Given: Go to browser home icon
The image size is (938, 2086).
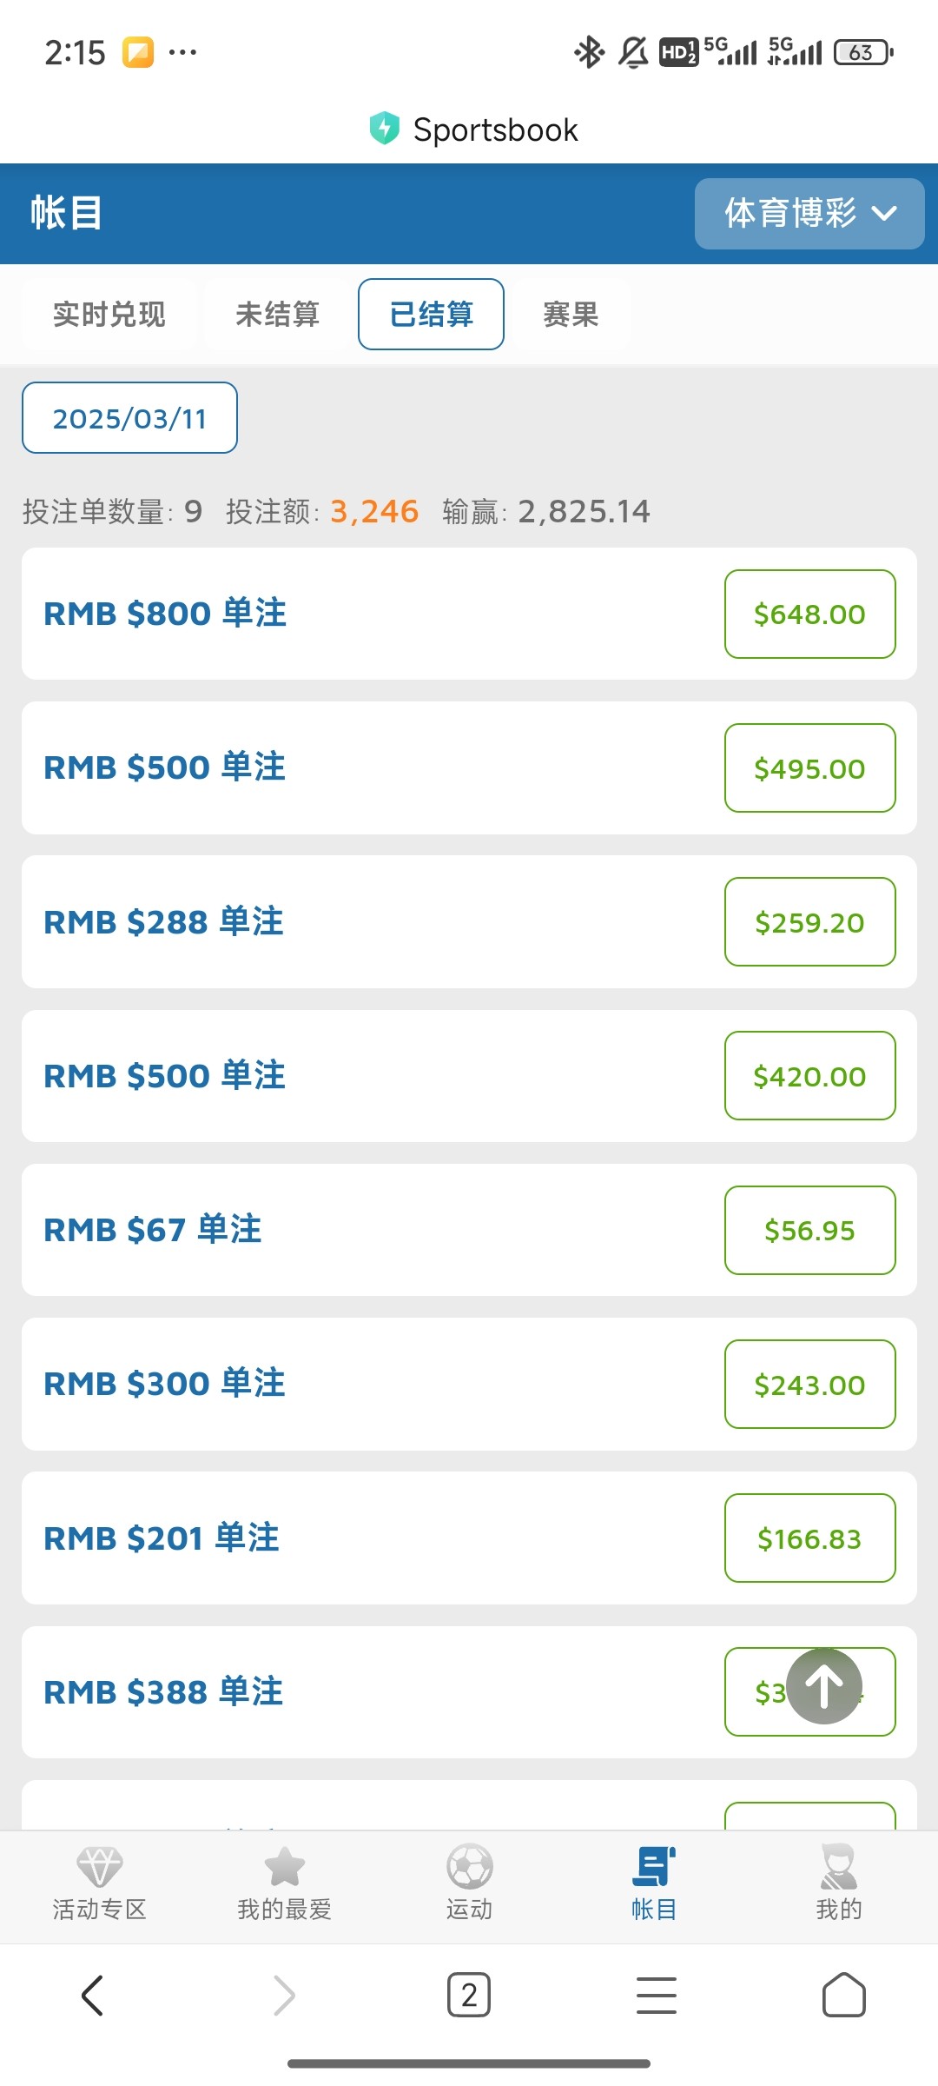Looking at the screenshot, I should tap(843, 1995).
